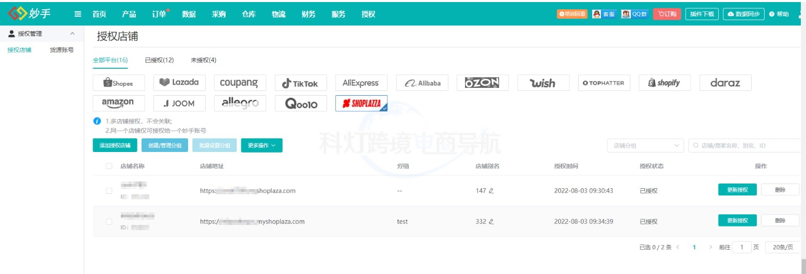Go to previous page arrow
806x274 pixels.
tap(678, 248)
